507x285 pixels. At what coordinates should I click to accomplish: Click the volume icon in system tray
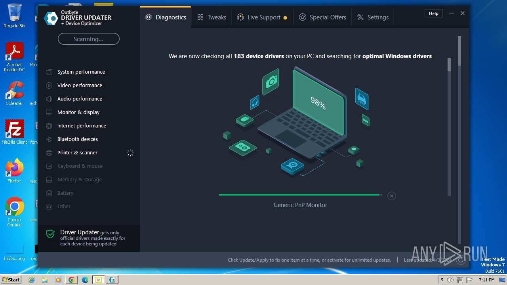pos(450,280)
